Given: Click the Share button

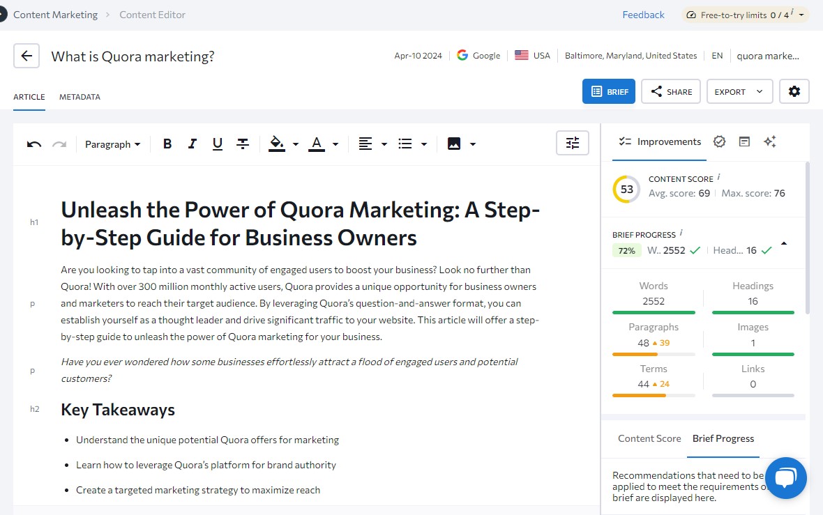Looking at the screenshot, I should click(671, 91).
